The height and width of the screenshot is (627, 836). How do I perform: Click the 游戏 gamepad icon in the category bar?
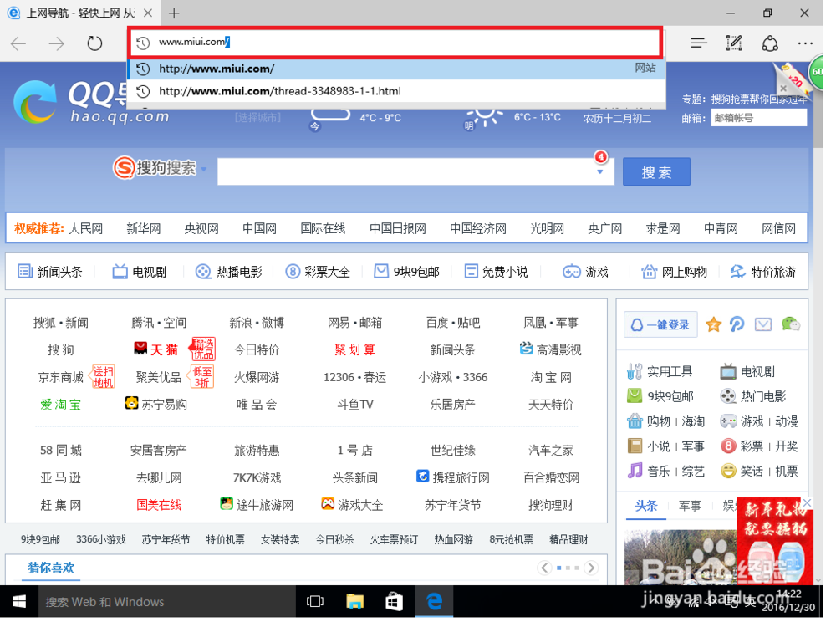coord(572,272)
